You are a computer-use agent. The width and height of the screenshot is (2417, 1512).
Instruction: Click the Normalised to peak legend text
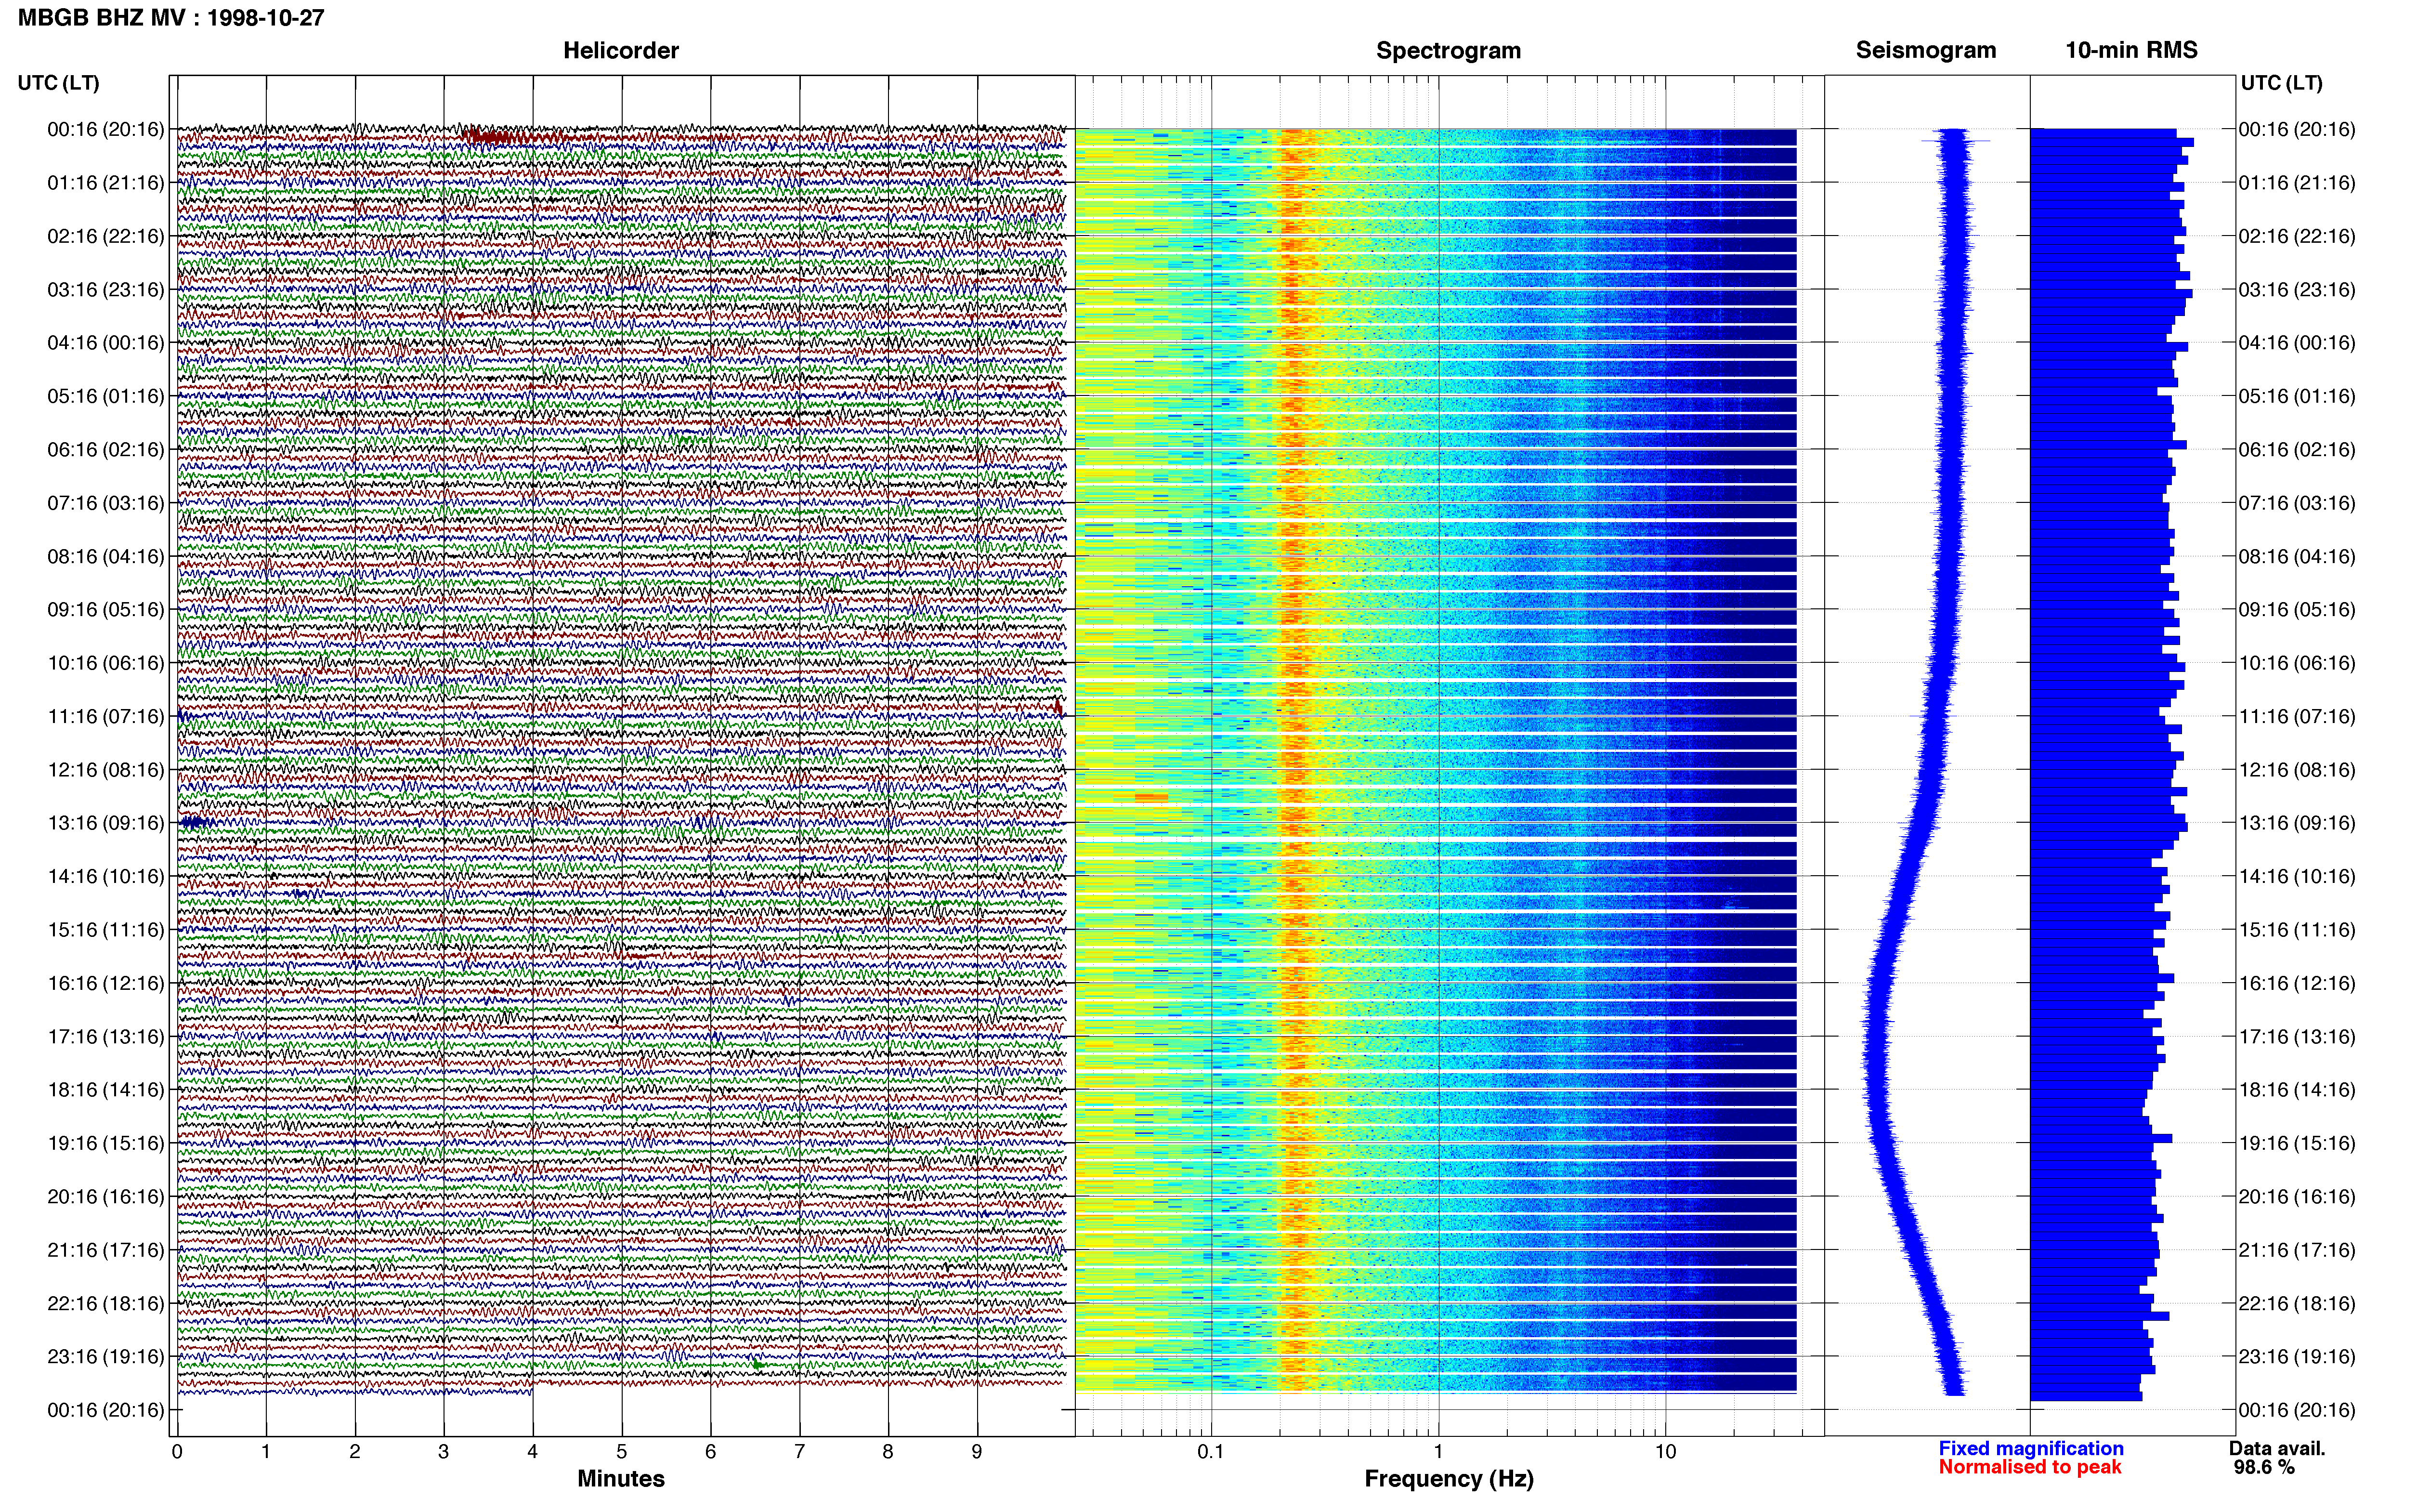[x=2029, y=1467]
